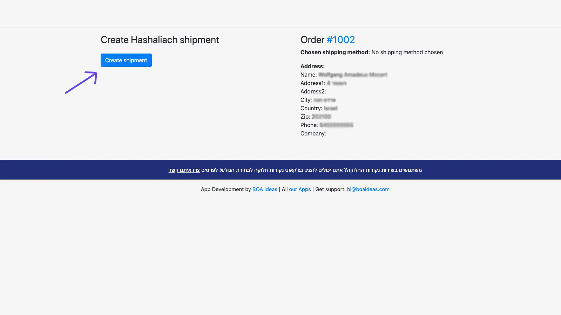
Task: Click the 'Company:' label
Action: tap(313, 134)
